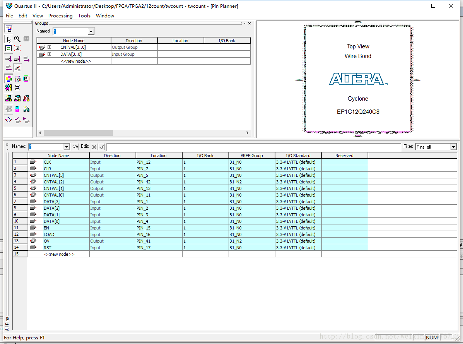Click the swap pins circular arrows icon
This screenshot has width=463, height=344.
[9, 120]
